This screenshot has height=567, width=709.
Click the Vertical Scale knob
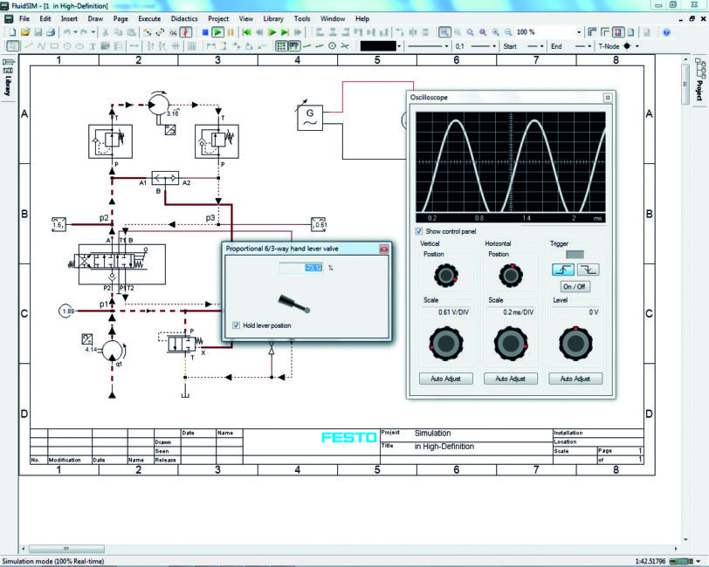tap(446, 344)
